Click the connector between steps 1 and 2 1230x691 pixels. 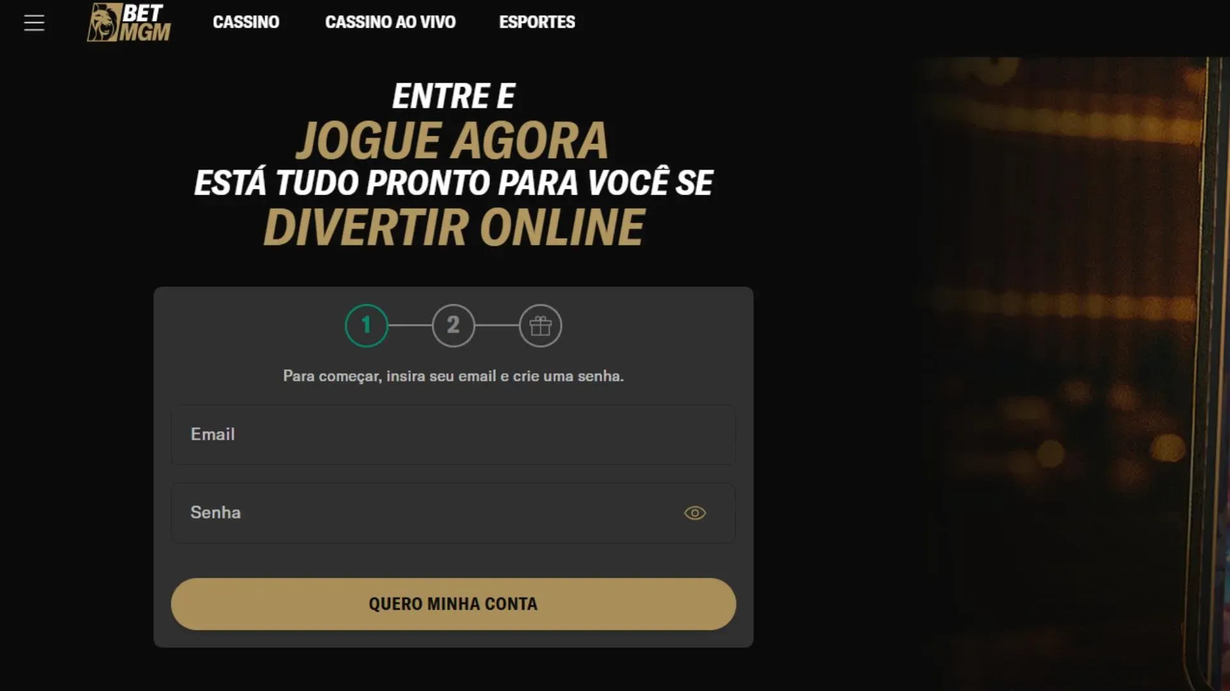(x=410, y=326)
